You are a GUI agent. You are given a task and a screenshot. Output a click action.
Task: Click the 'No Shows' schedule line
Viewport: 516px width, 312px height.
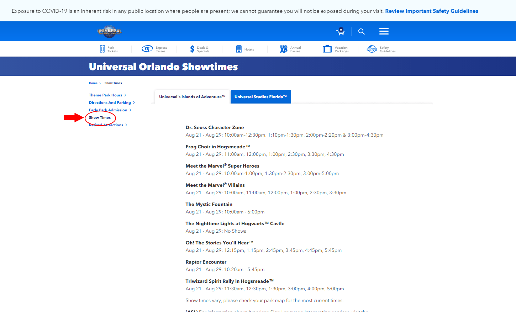[216, 231]
